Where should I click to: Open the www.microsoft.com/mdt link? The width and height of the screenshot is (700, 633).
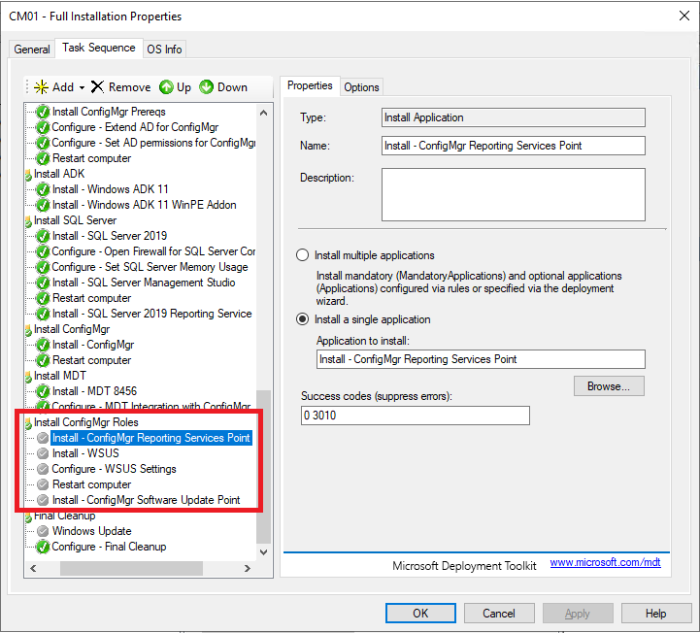(x=605, y=562)
